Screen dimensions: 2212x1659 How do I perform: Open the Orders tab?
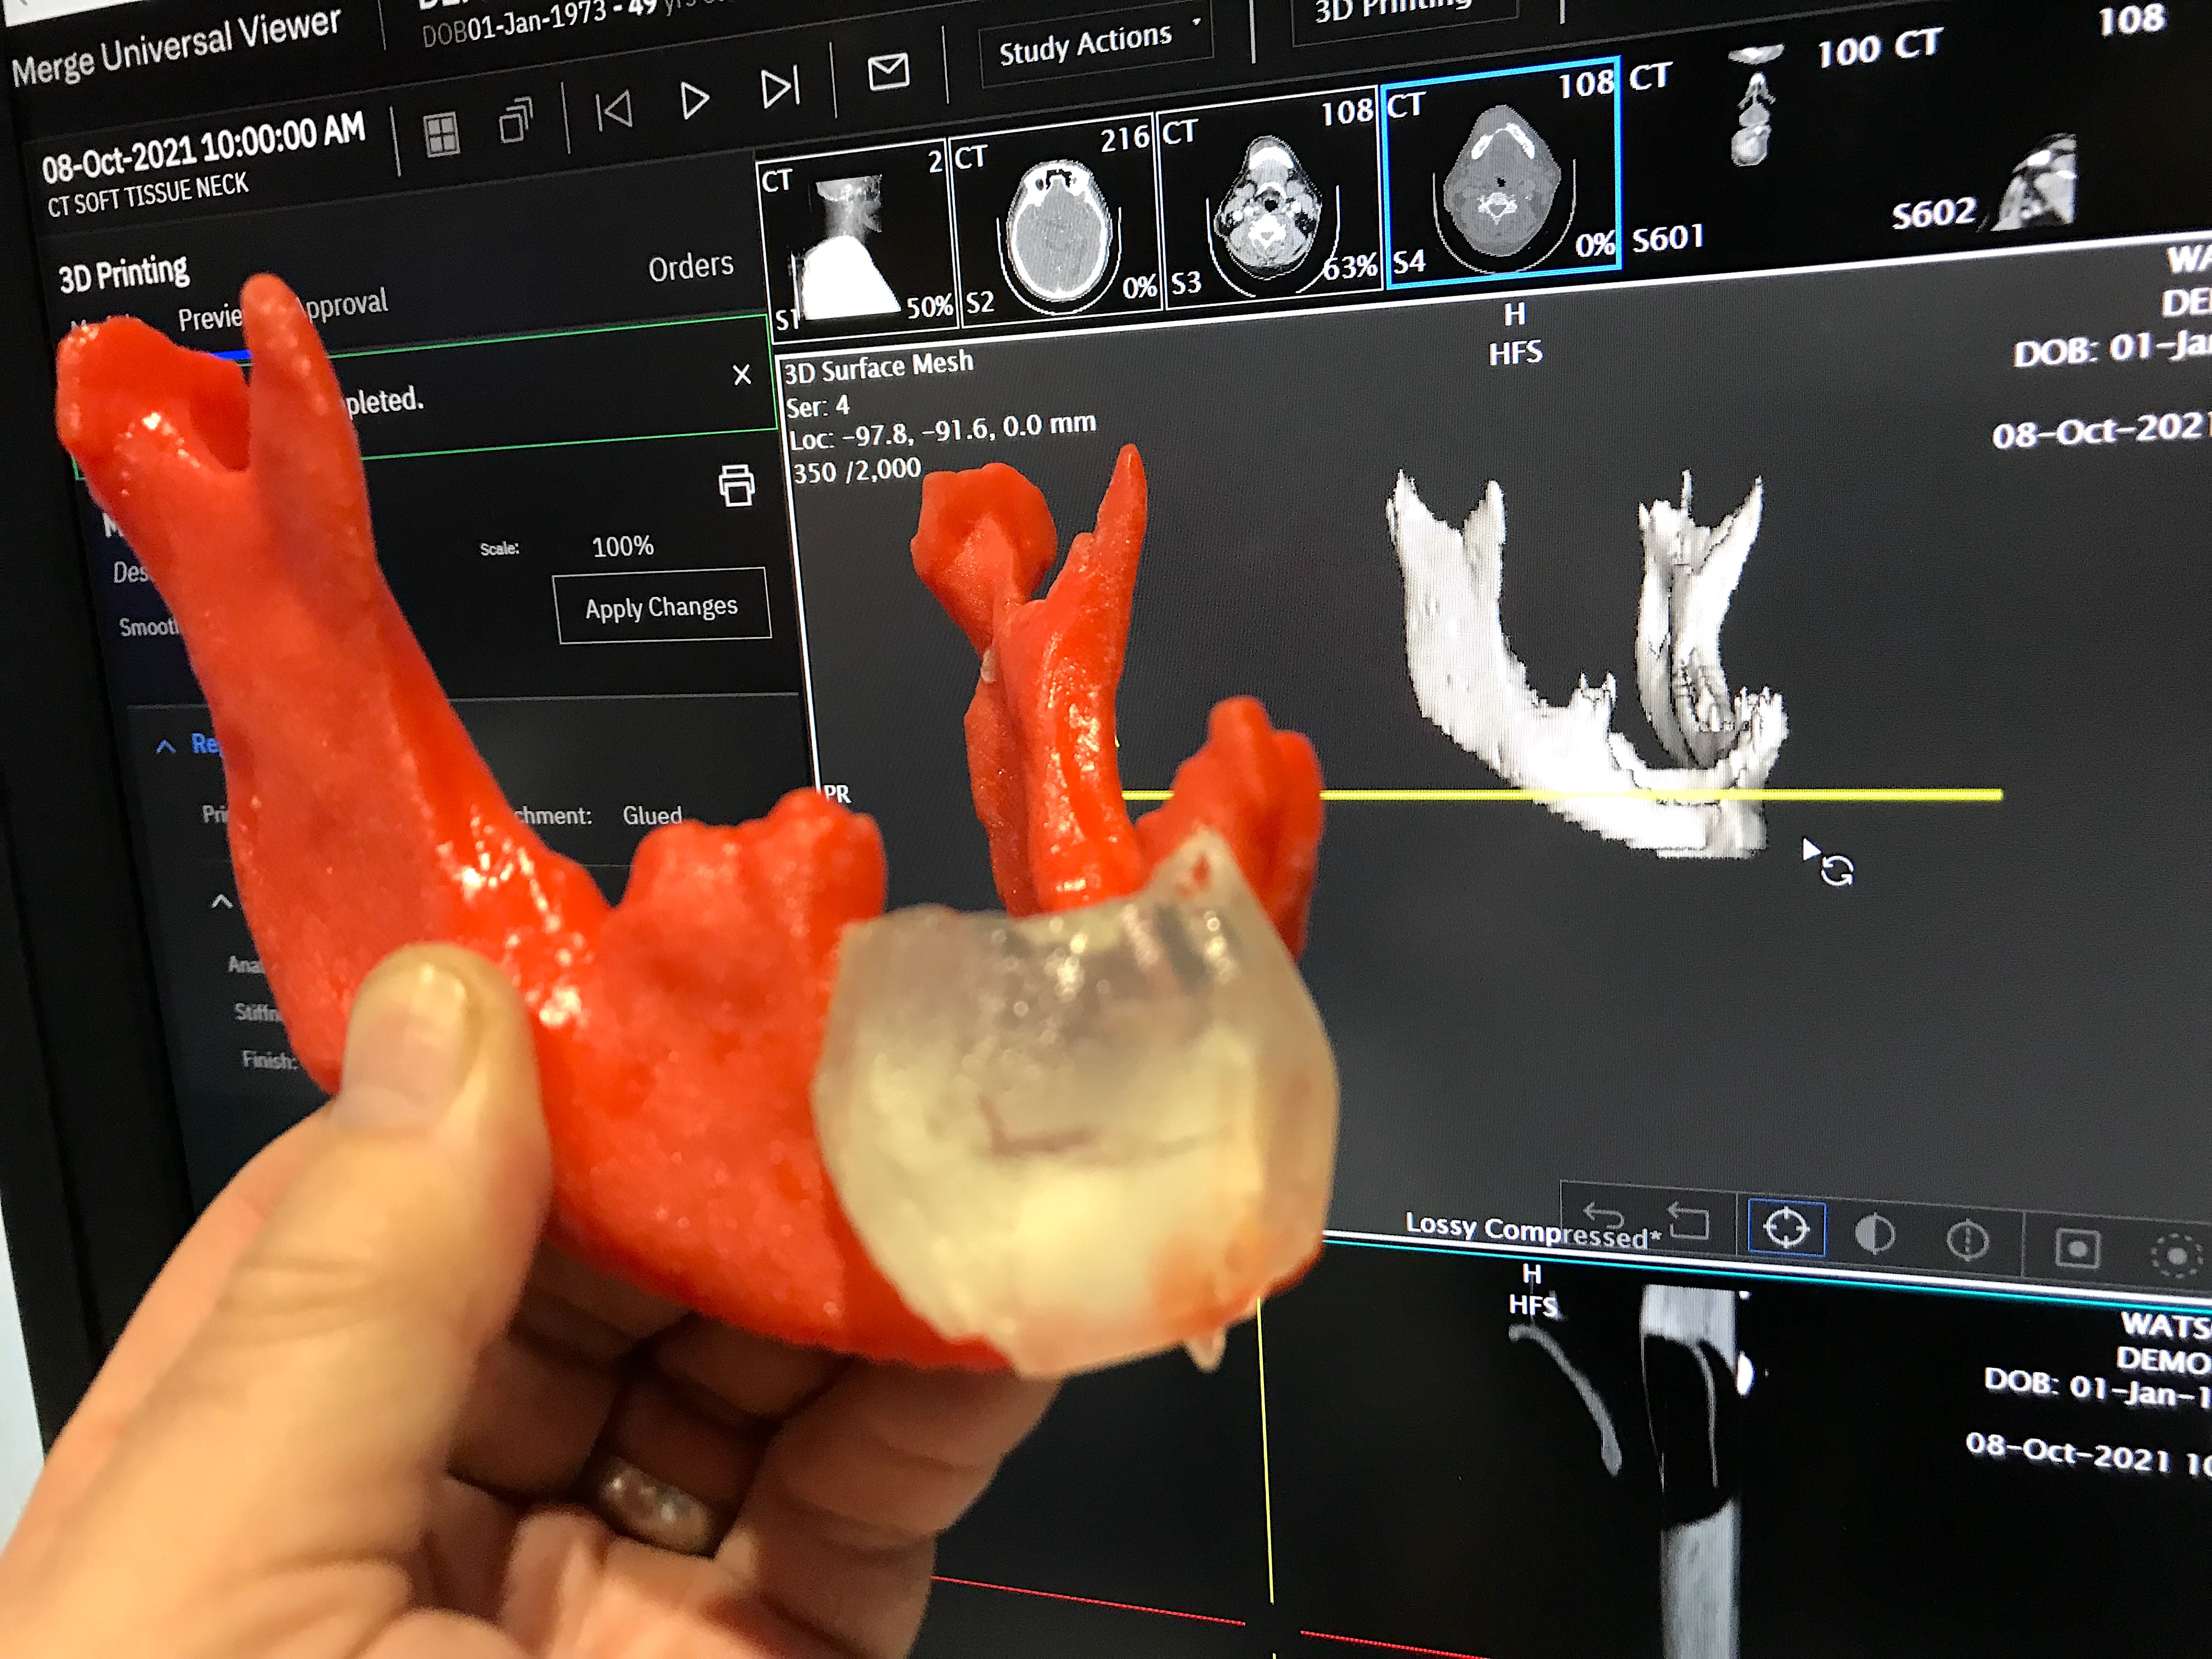pos(690,267)
